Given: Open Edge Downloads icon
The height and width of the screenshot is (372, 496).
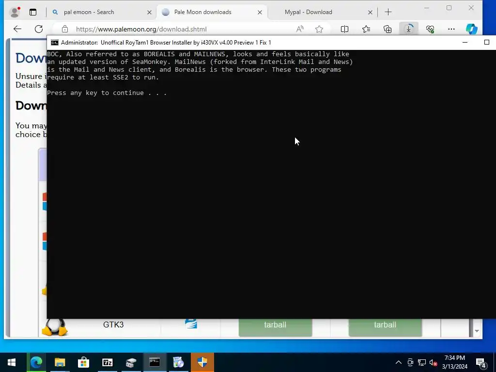Looking at the screenshot, I should click(x=409, y=29).
